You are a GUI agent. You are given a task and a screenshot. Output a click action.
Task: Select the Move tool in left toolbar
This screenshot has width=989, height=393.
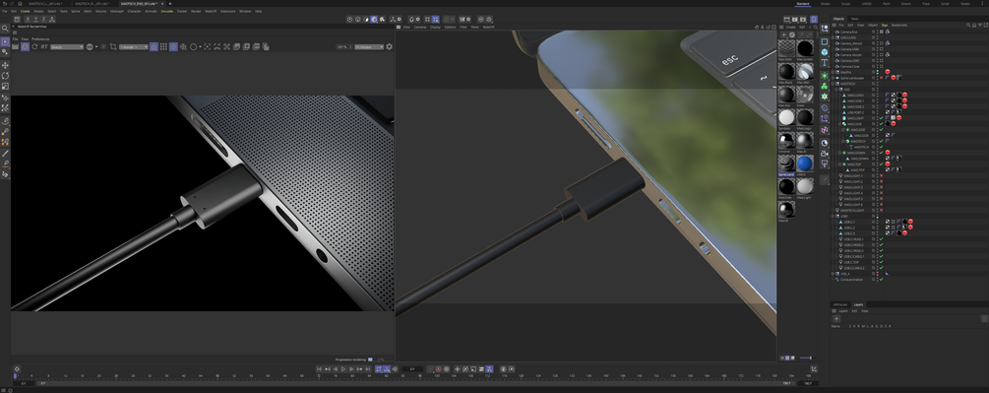coord(5,65)
